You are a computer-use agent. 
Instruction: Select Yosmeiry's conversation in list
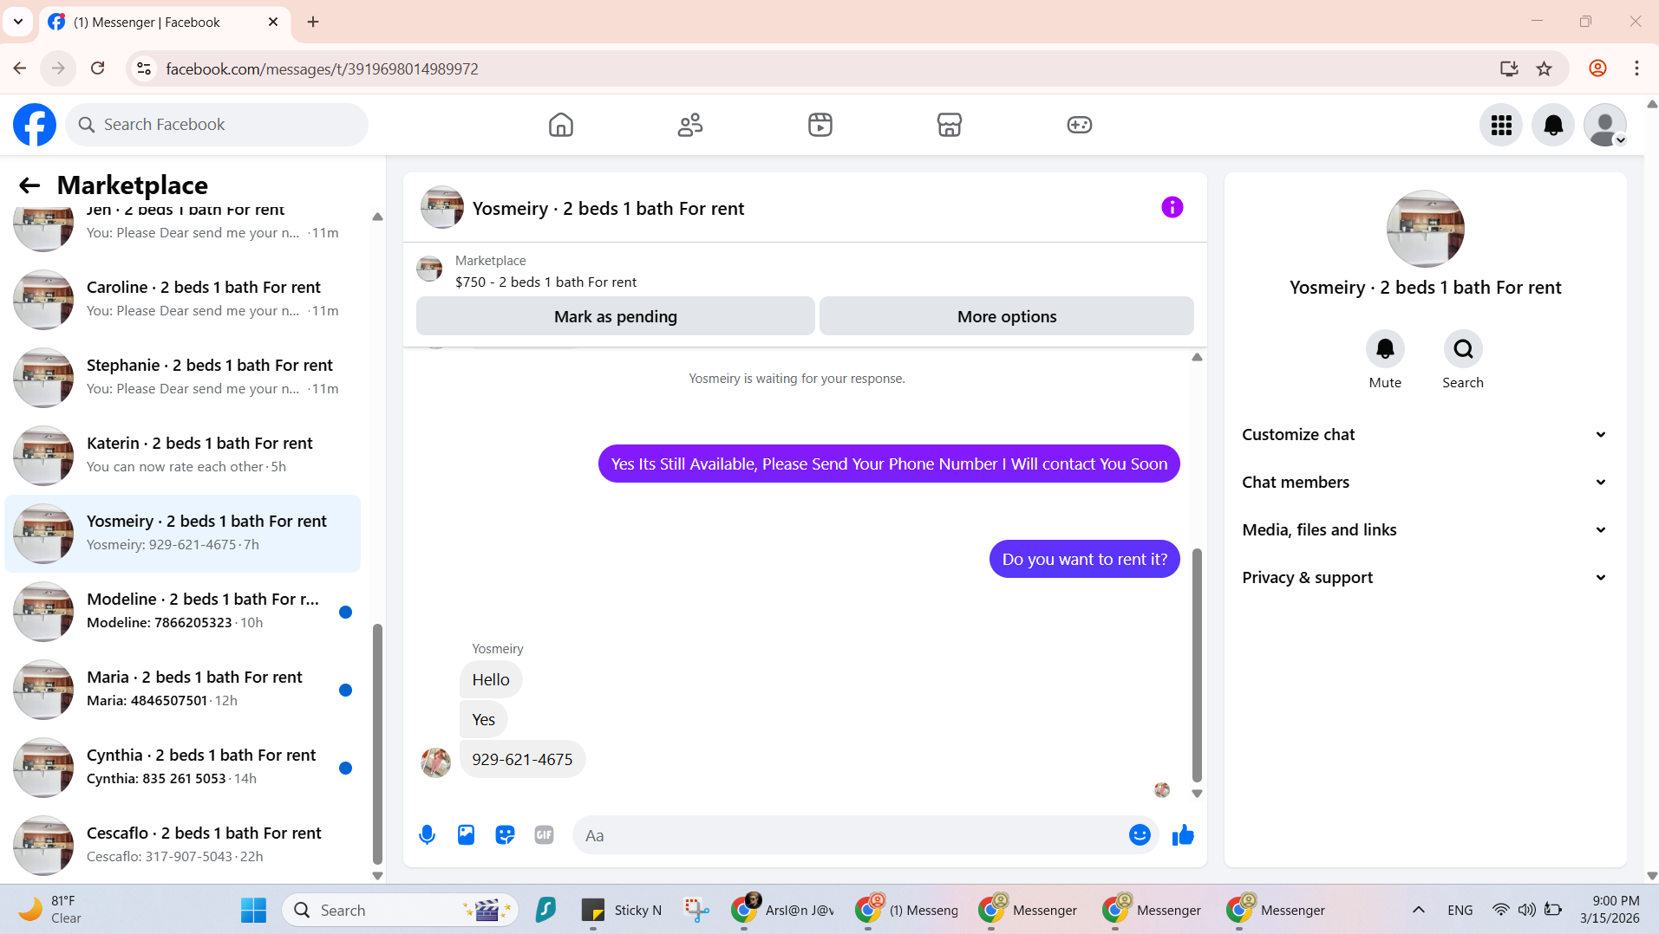click(183, 534)
